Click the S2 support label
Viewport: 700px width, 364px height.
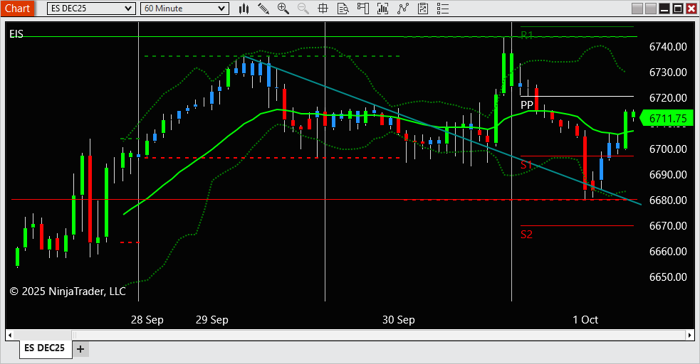pyautogui.click(x=526, y=235)
